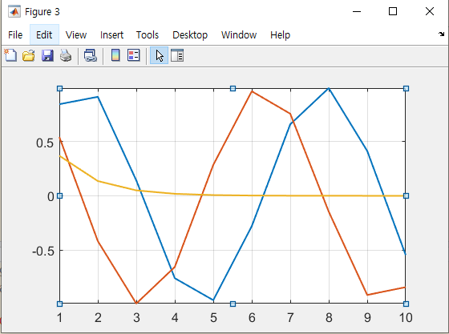
Task: Select top-right axes resize handle
Action: (406, 89)
